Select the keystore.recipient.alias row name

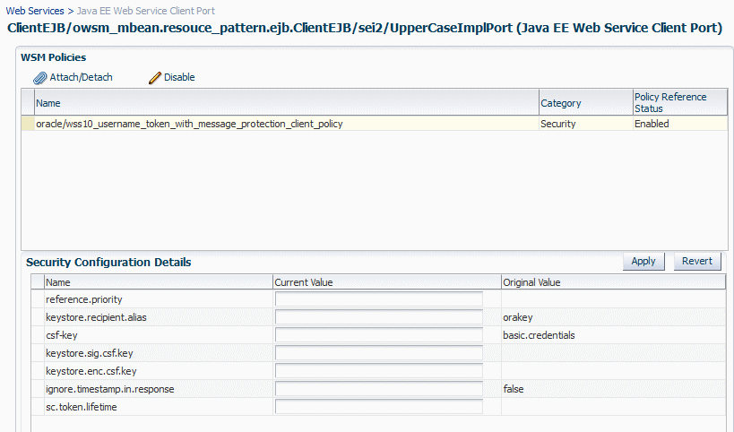point(96,317)
